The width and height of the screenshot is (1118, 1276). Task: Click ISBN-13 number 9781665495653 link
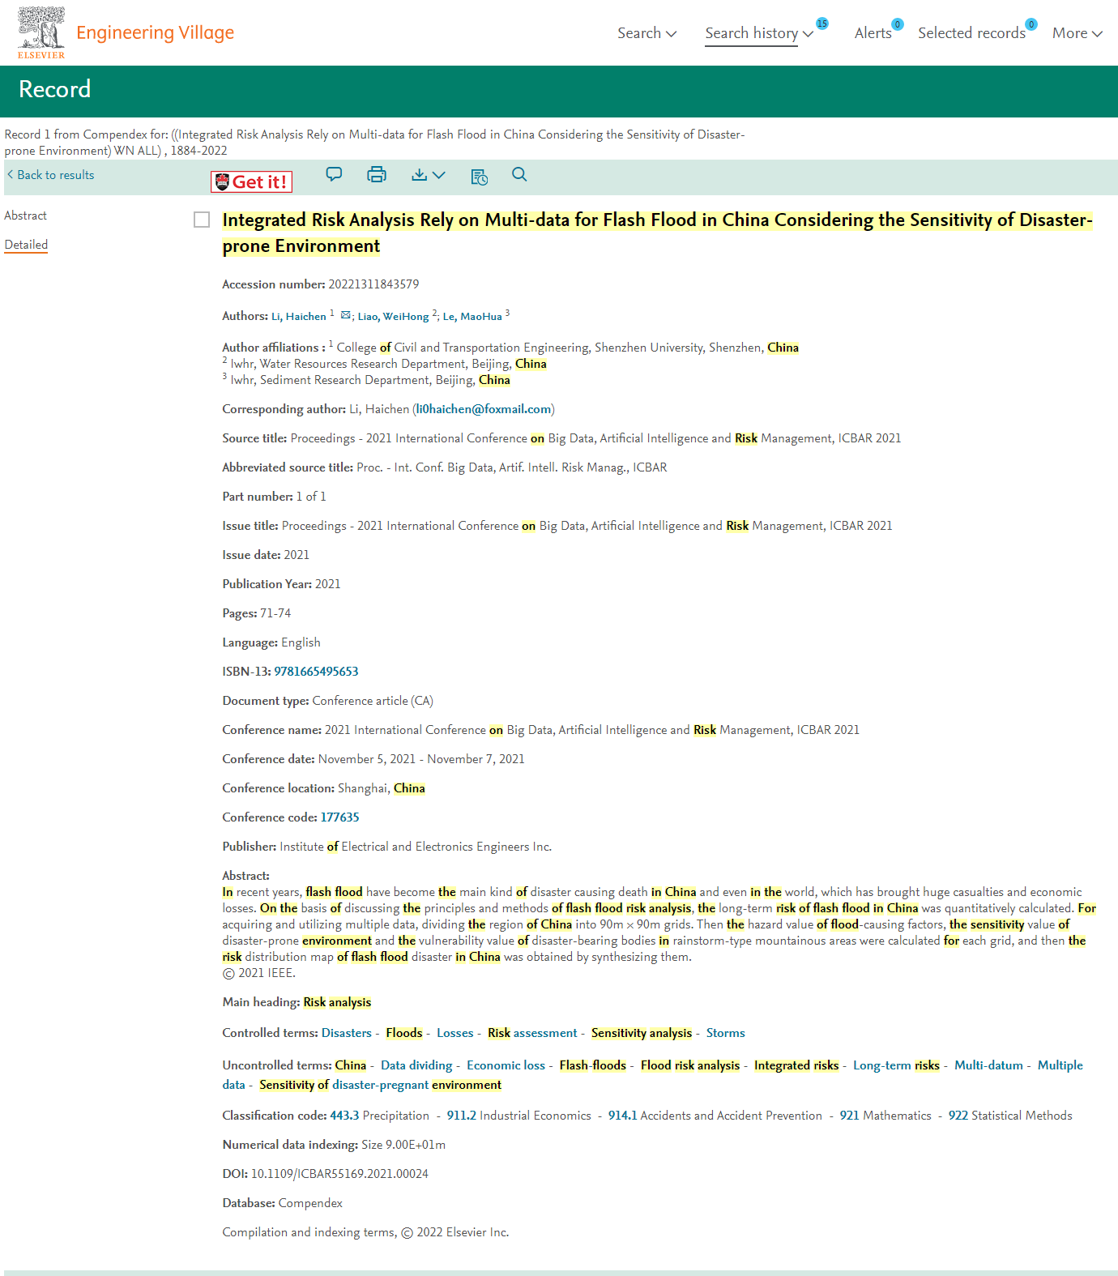316,672
